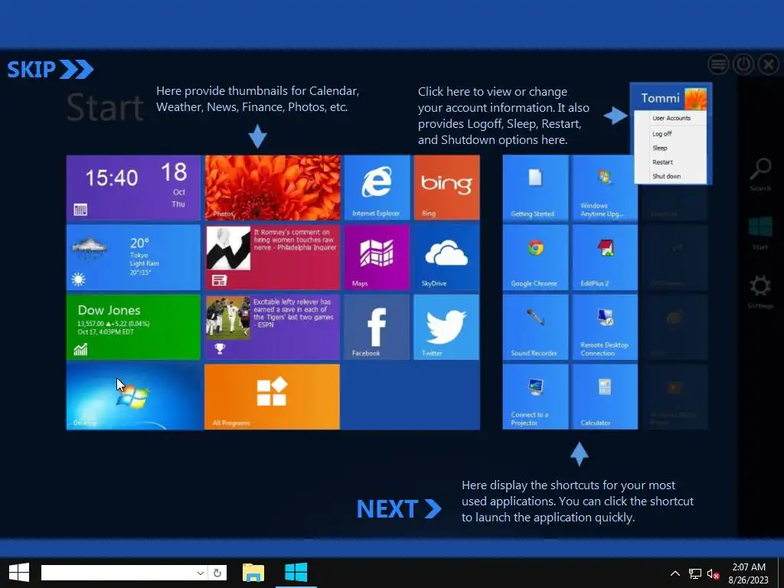Click the network icon in the system tray
The width and height of the screenshot is (784, 588).
694,573
